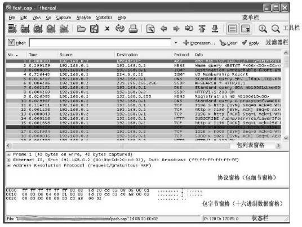The width and height of the screenshot is (302, 227).
Task: Close the capture file using X icon
Action: click(x=107, y=29)
